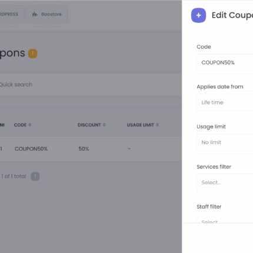Click the Boostore puzzle piece icon

(35, 14)
